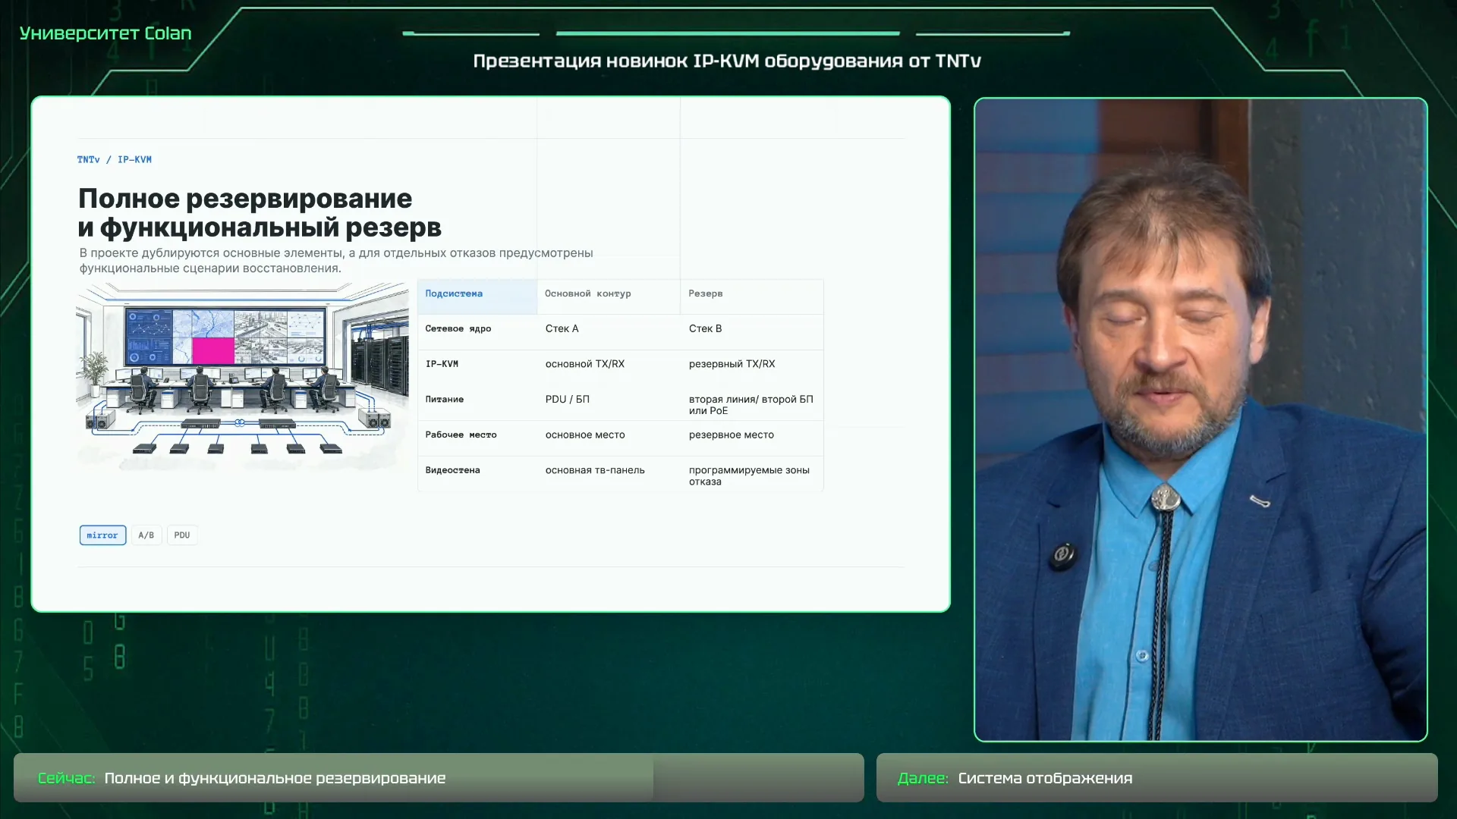
Task: Select the Рабочее место row label
Action: tap(461, 435)
